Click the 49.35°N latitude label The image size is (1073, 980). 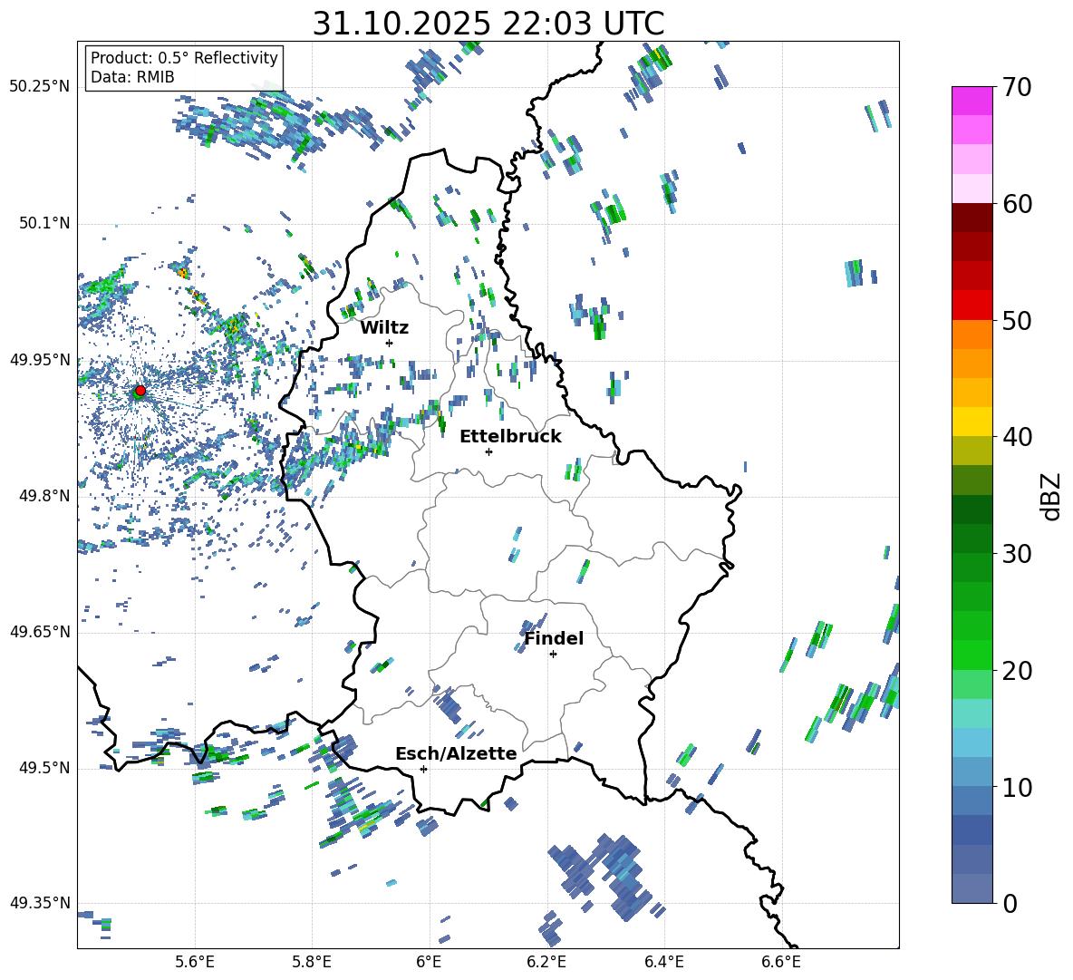point(40,903)
